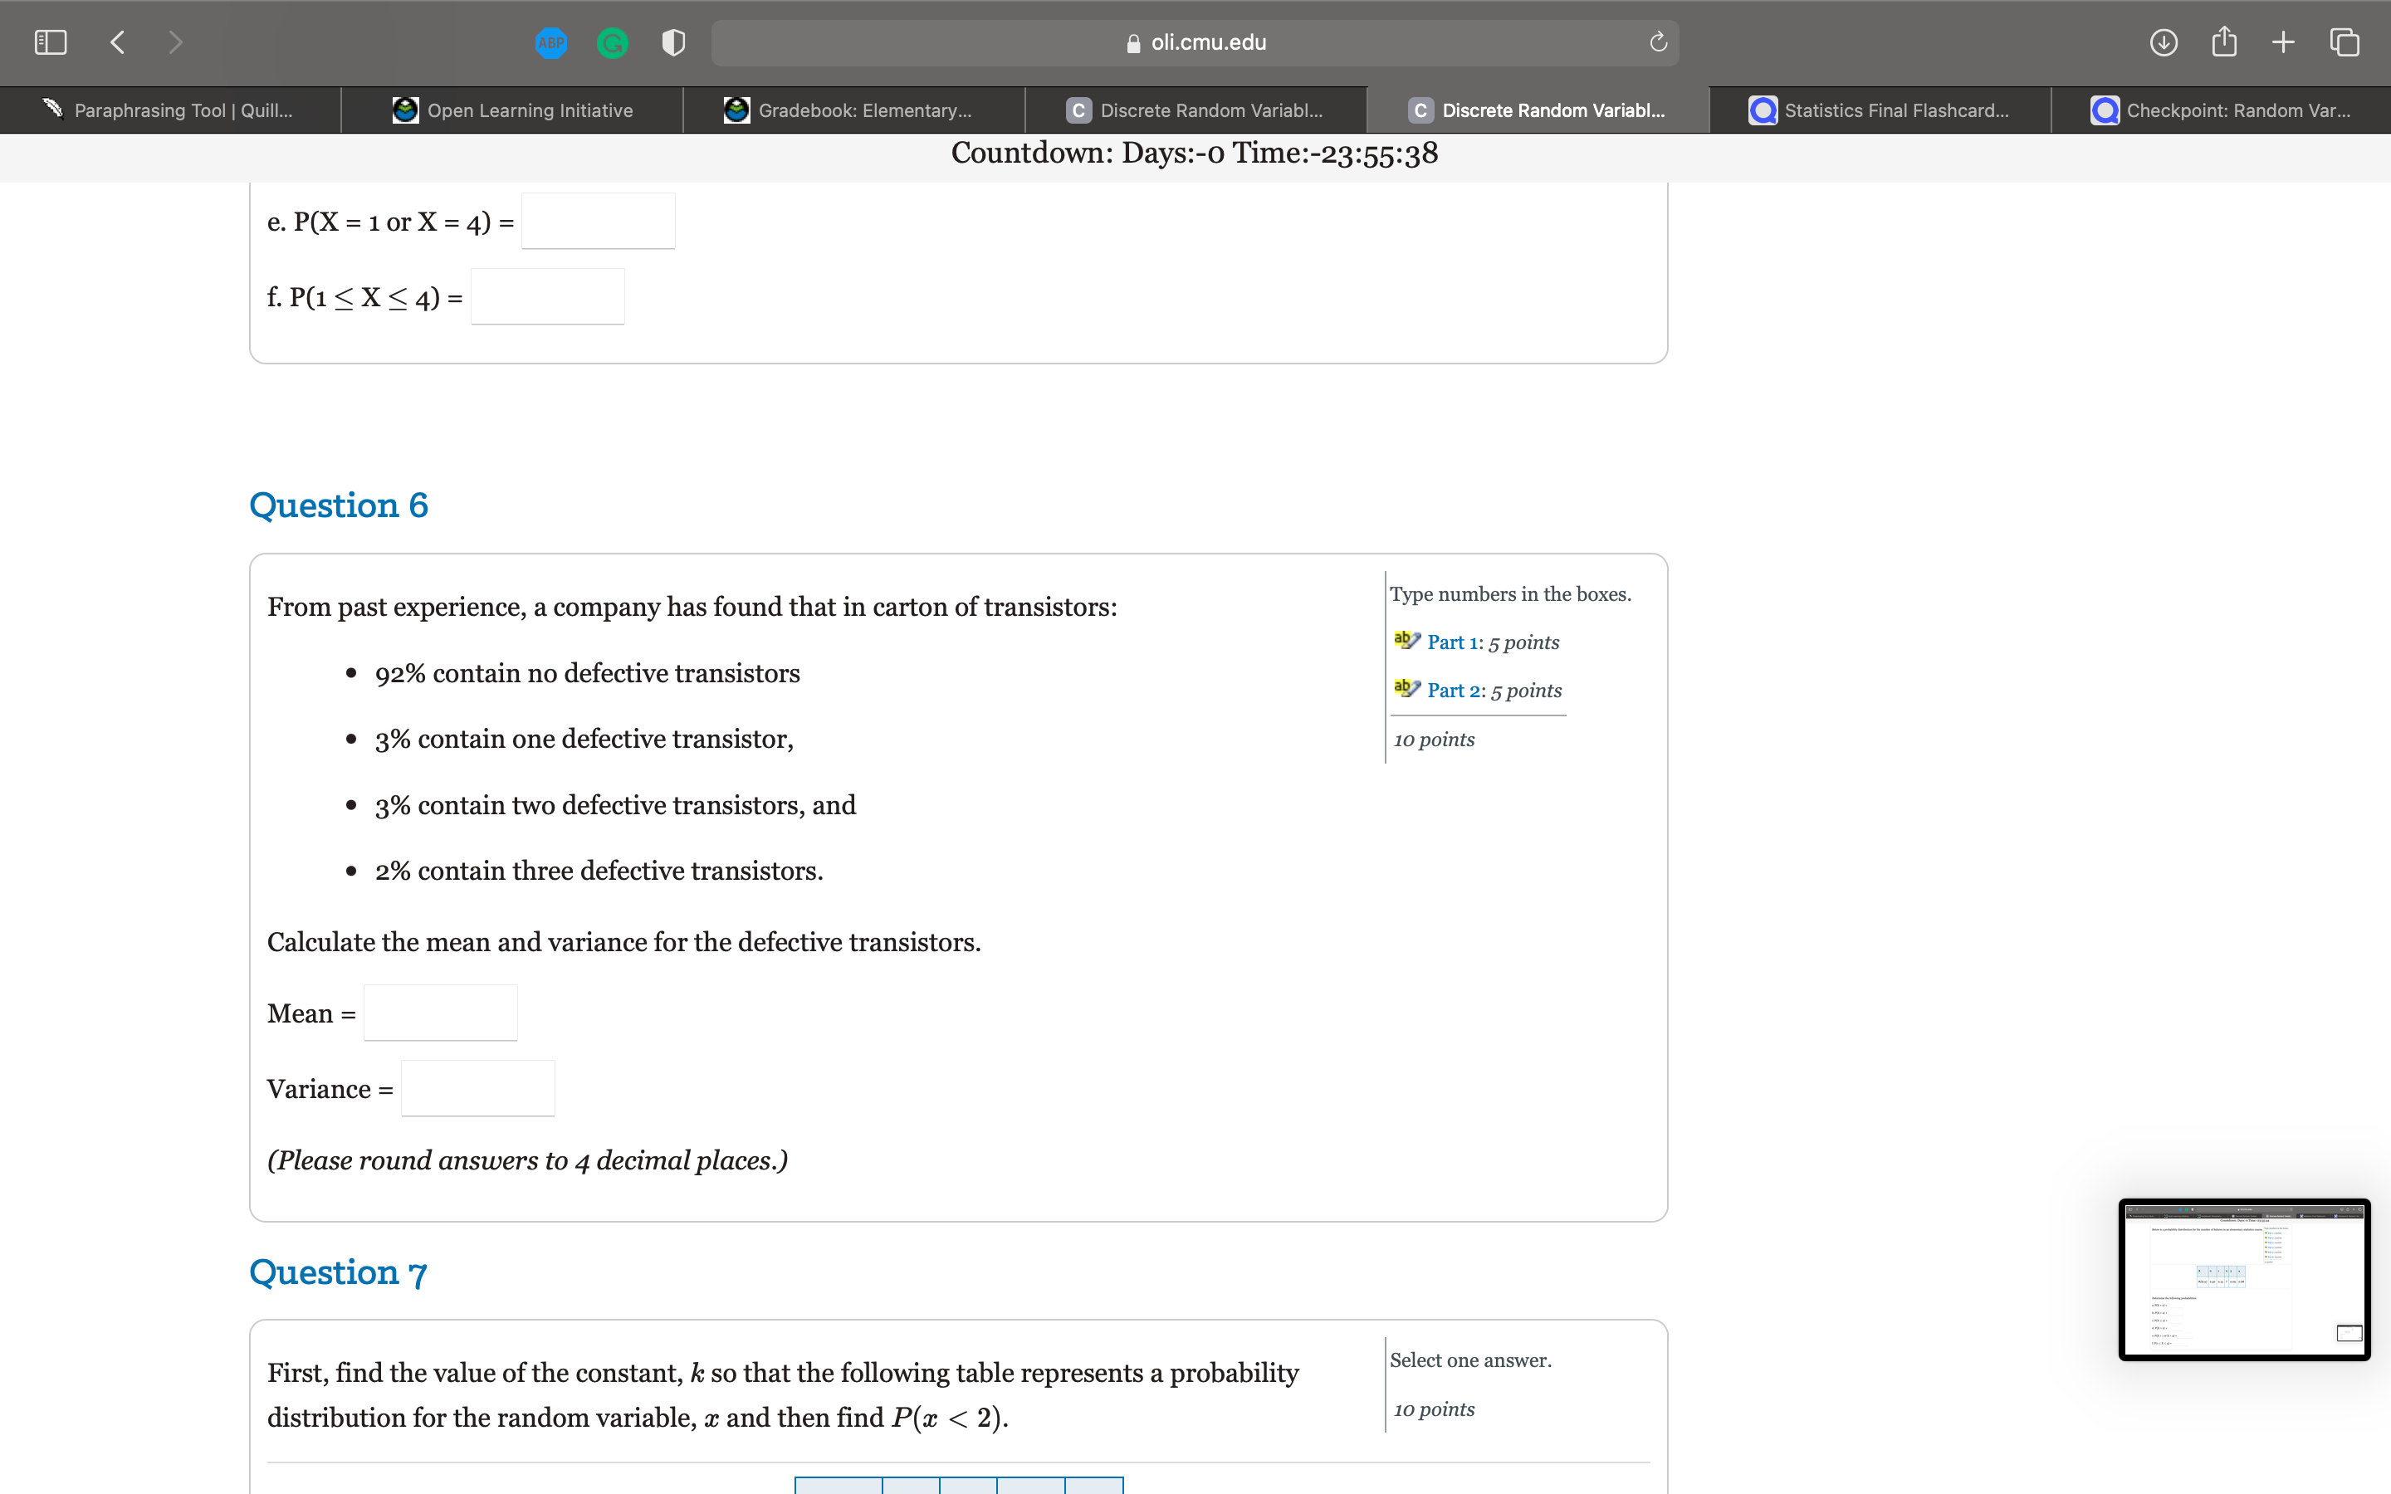
Task: Open the Grammarly extension icon
Action: click(x=613, y=41)
